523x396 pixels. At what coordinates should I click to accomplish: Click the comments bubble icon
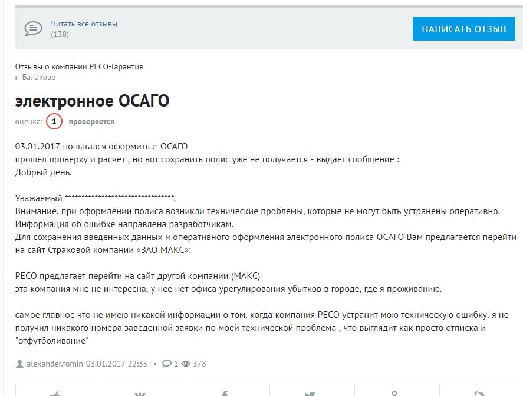click(167, 364)
